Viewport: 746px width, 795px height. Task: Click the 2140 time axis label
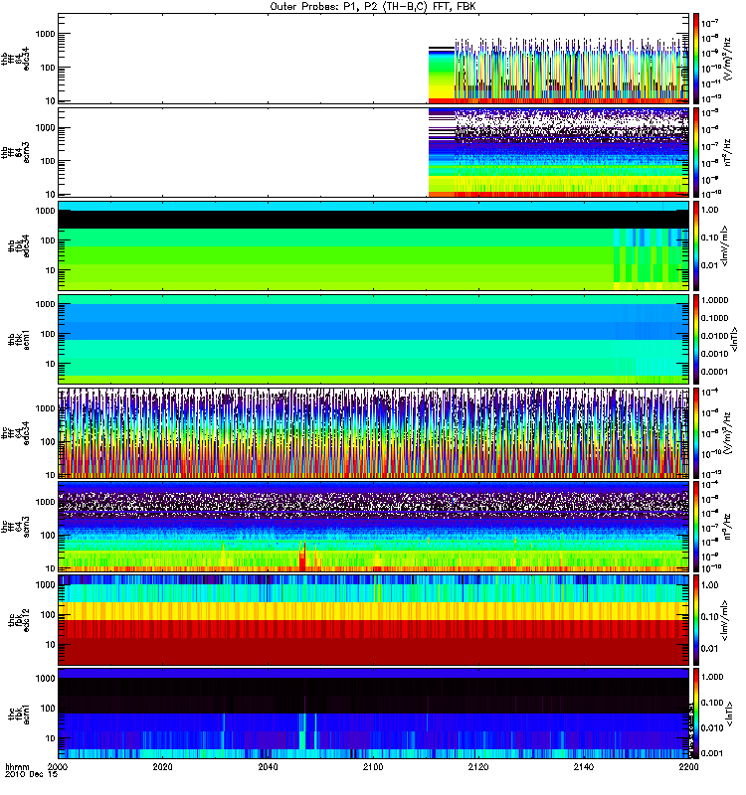(584, 766)
